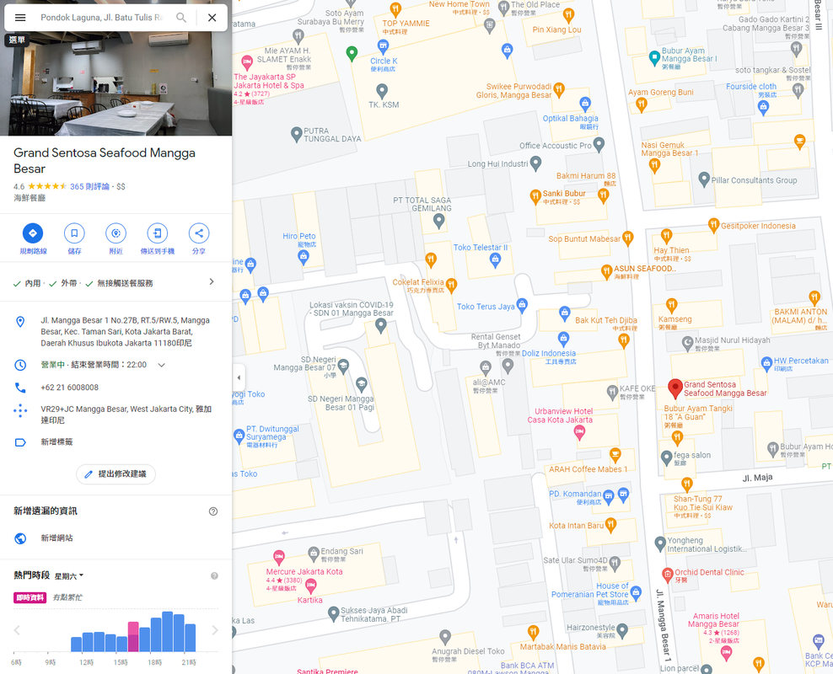Open the restaurant photo thumbnail

click(x=116, y=83)
